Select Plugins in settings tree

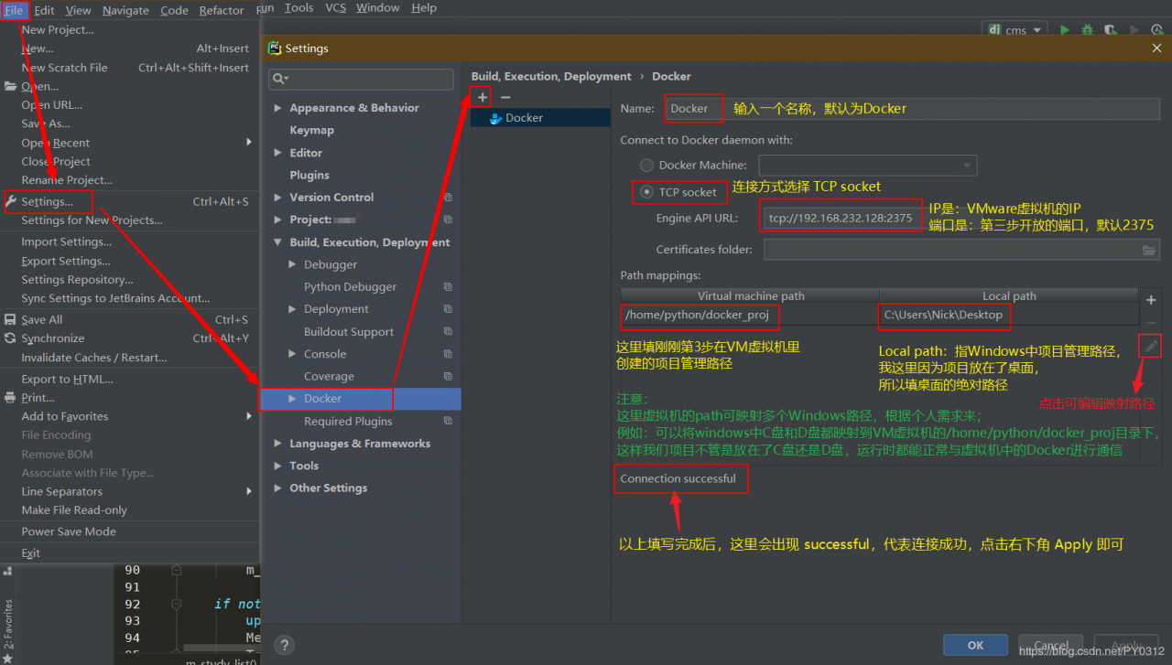click(x=309, y=176)
